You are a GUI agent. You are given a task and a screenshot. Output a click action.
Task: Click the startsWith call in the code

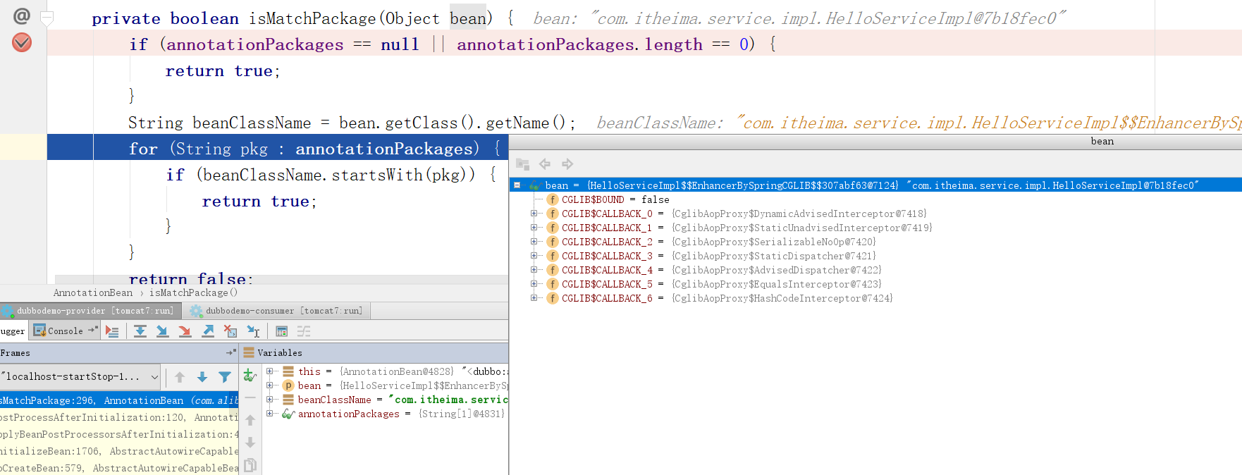coord(377,175)
